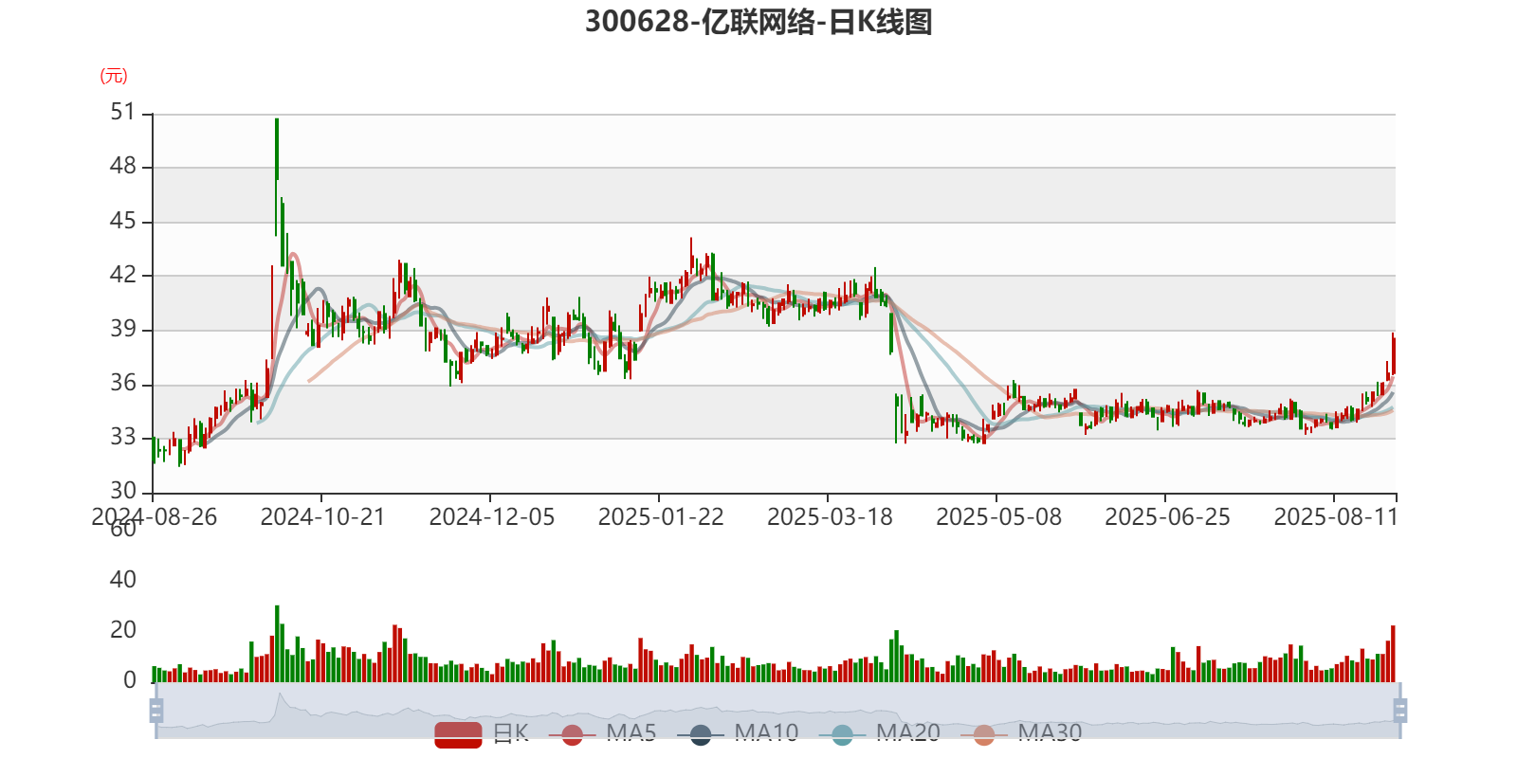Image resolution: width=1517 pixels, height=758 pixels.
Task: Toggle the MA20 line legend
Action: [x=879, y=733]
